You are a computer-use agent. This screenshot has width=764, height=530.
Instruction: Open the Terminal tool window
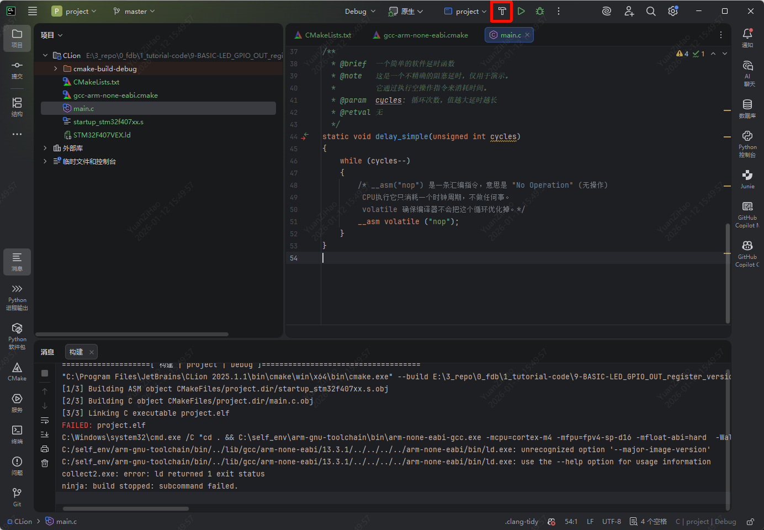[x=17, y=434]
